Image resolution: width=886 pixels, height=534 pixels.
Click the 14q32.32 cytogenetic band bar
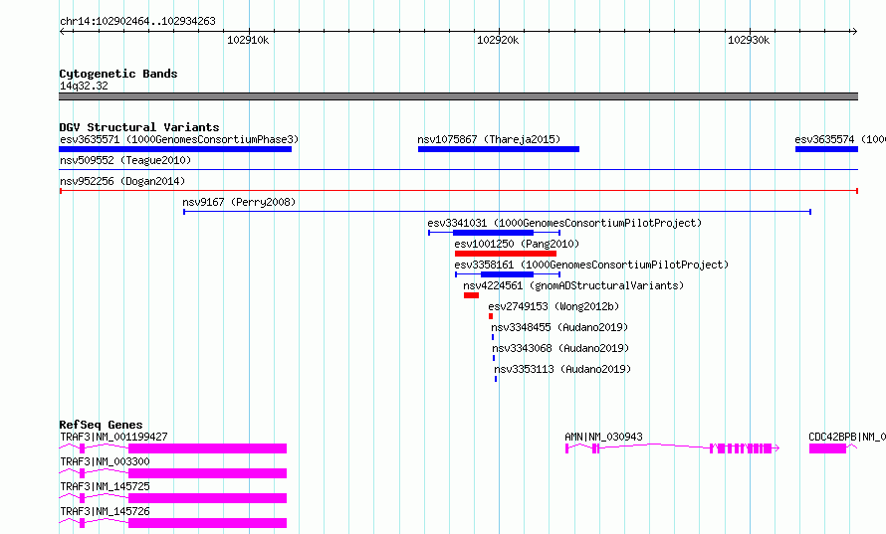[x=458, y=96]
